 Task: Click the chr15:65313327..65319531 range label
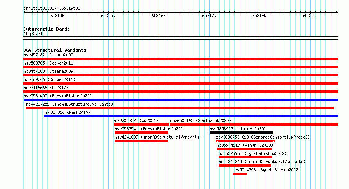coord(52,9)
